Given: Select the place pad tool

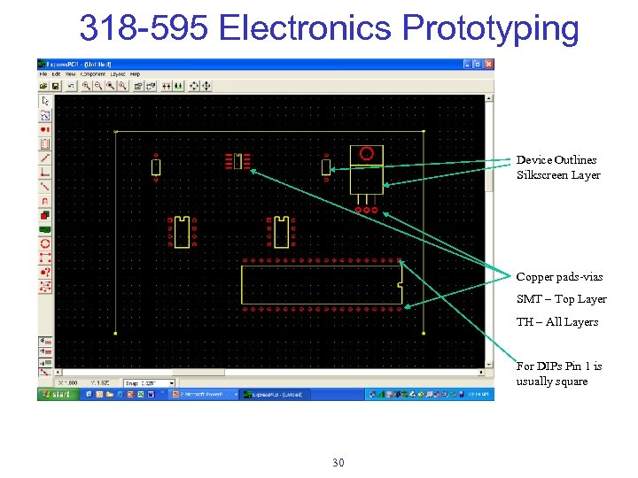Looking at the screenshot, I should [x=45, y=129].
